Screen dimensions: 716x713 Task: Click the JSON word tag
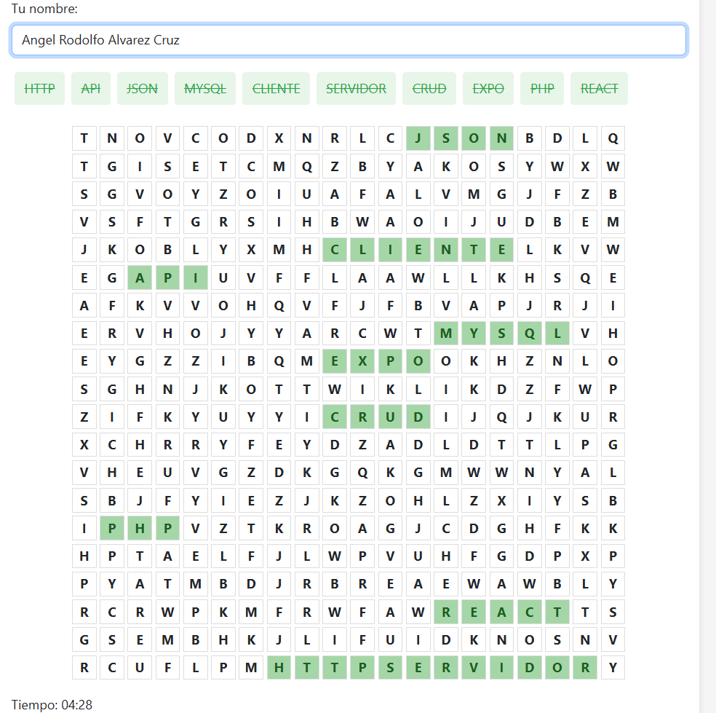click(x=143, y=89)
